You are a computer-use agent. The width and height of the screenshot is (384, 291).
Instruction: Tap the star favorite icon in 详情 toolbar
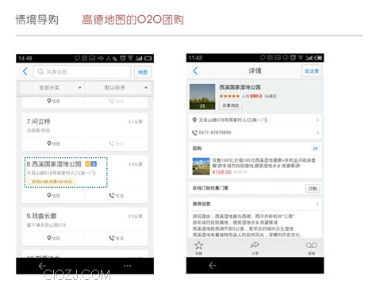click(198, 246)
